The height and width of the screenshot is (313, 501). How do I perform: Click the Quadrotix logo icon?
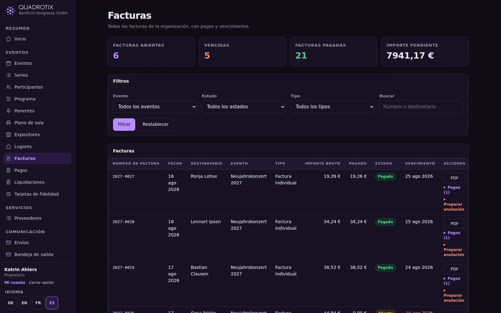pos(10,10)
